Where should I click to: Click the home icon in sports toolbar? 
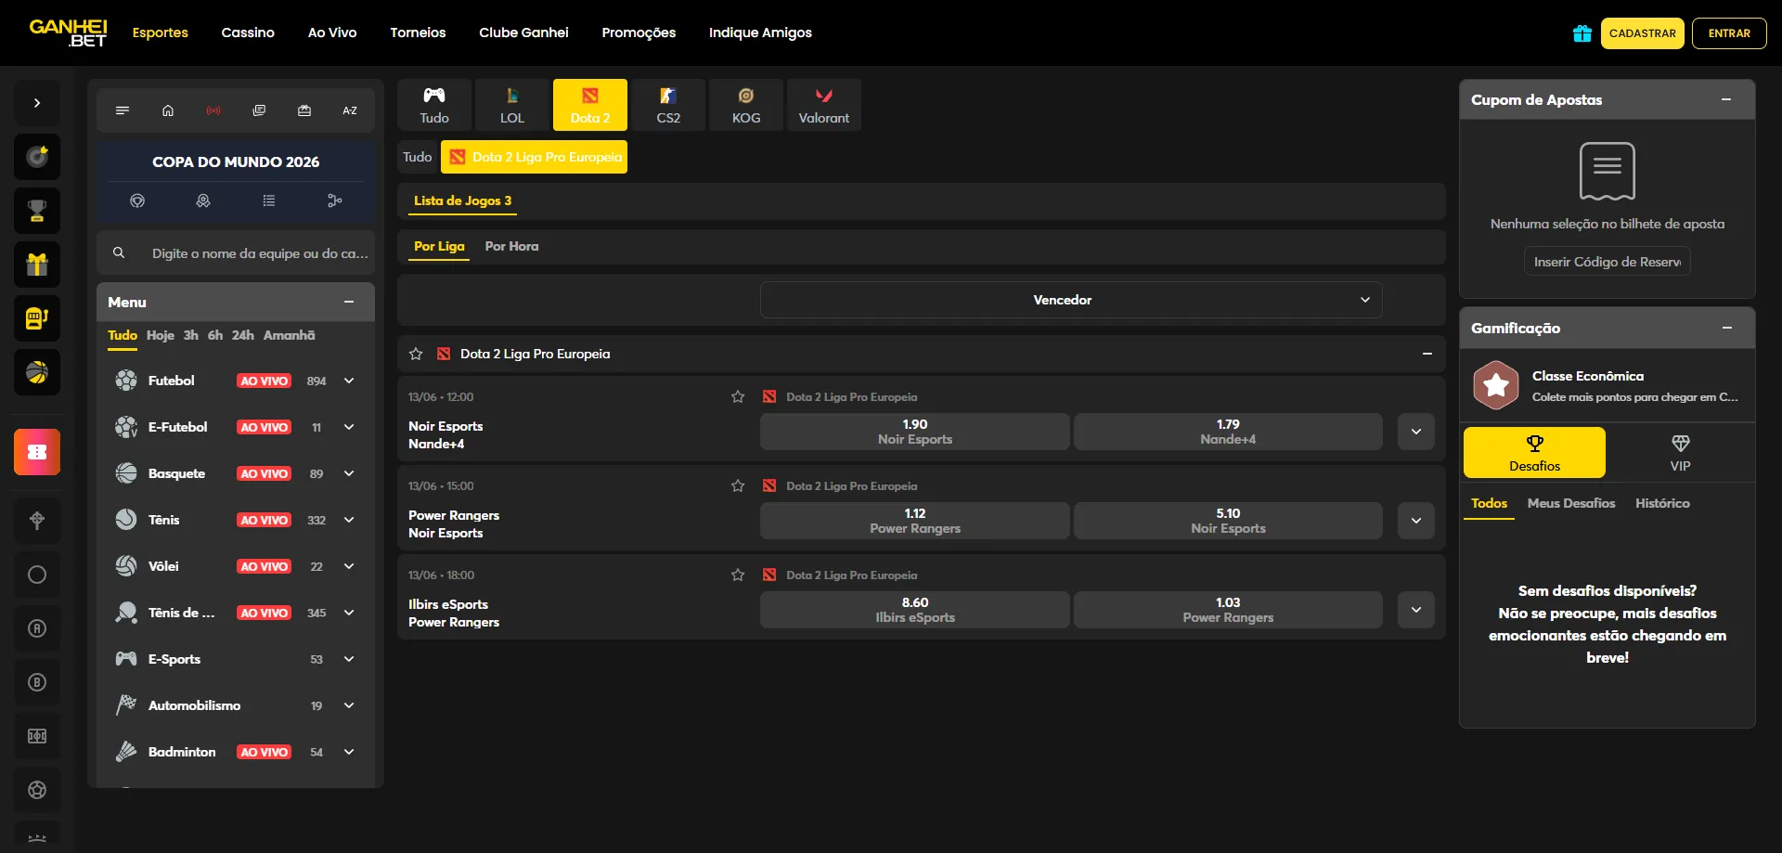tap(168, 110)
